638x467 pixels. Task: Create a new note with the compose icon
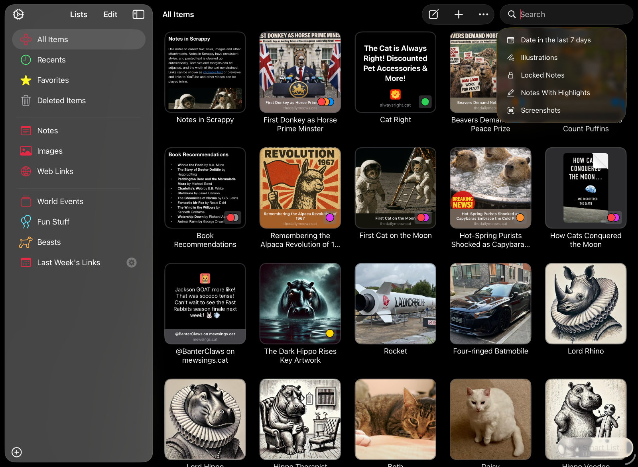(433, 14)
